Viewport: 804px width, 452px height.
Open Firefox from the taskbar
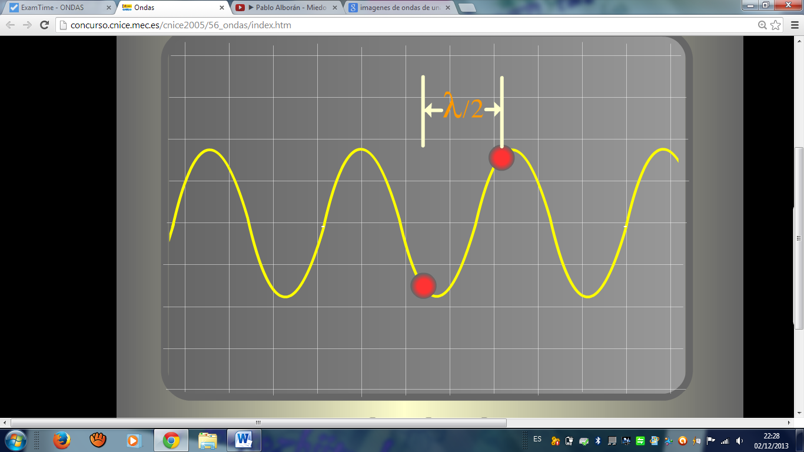click(x=61, y=440)
